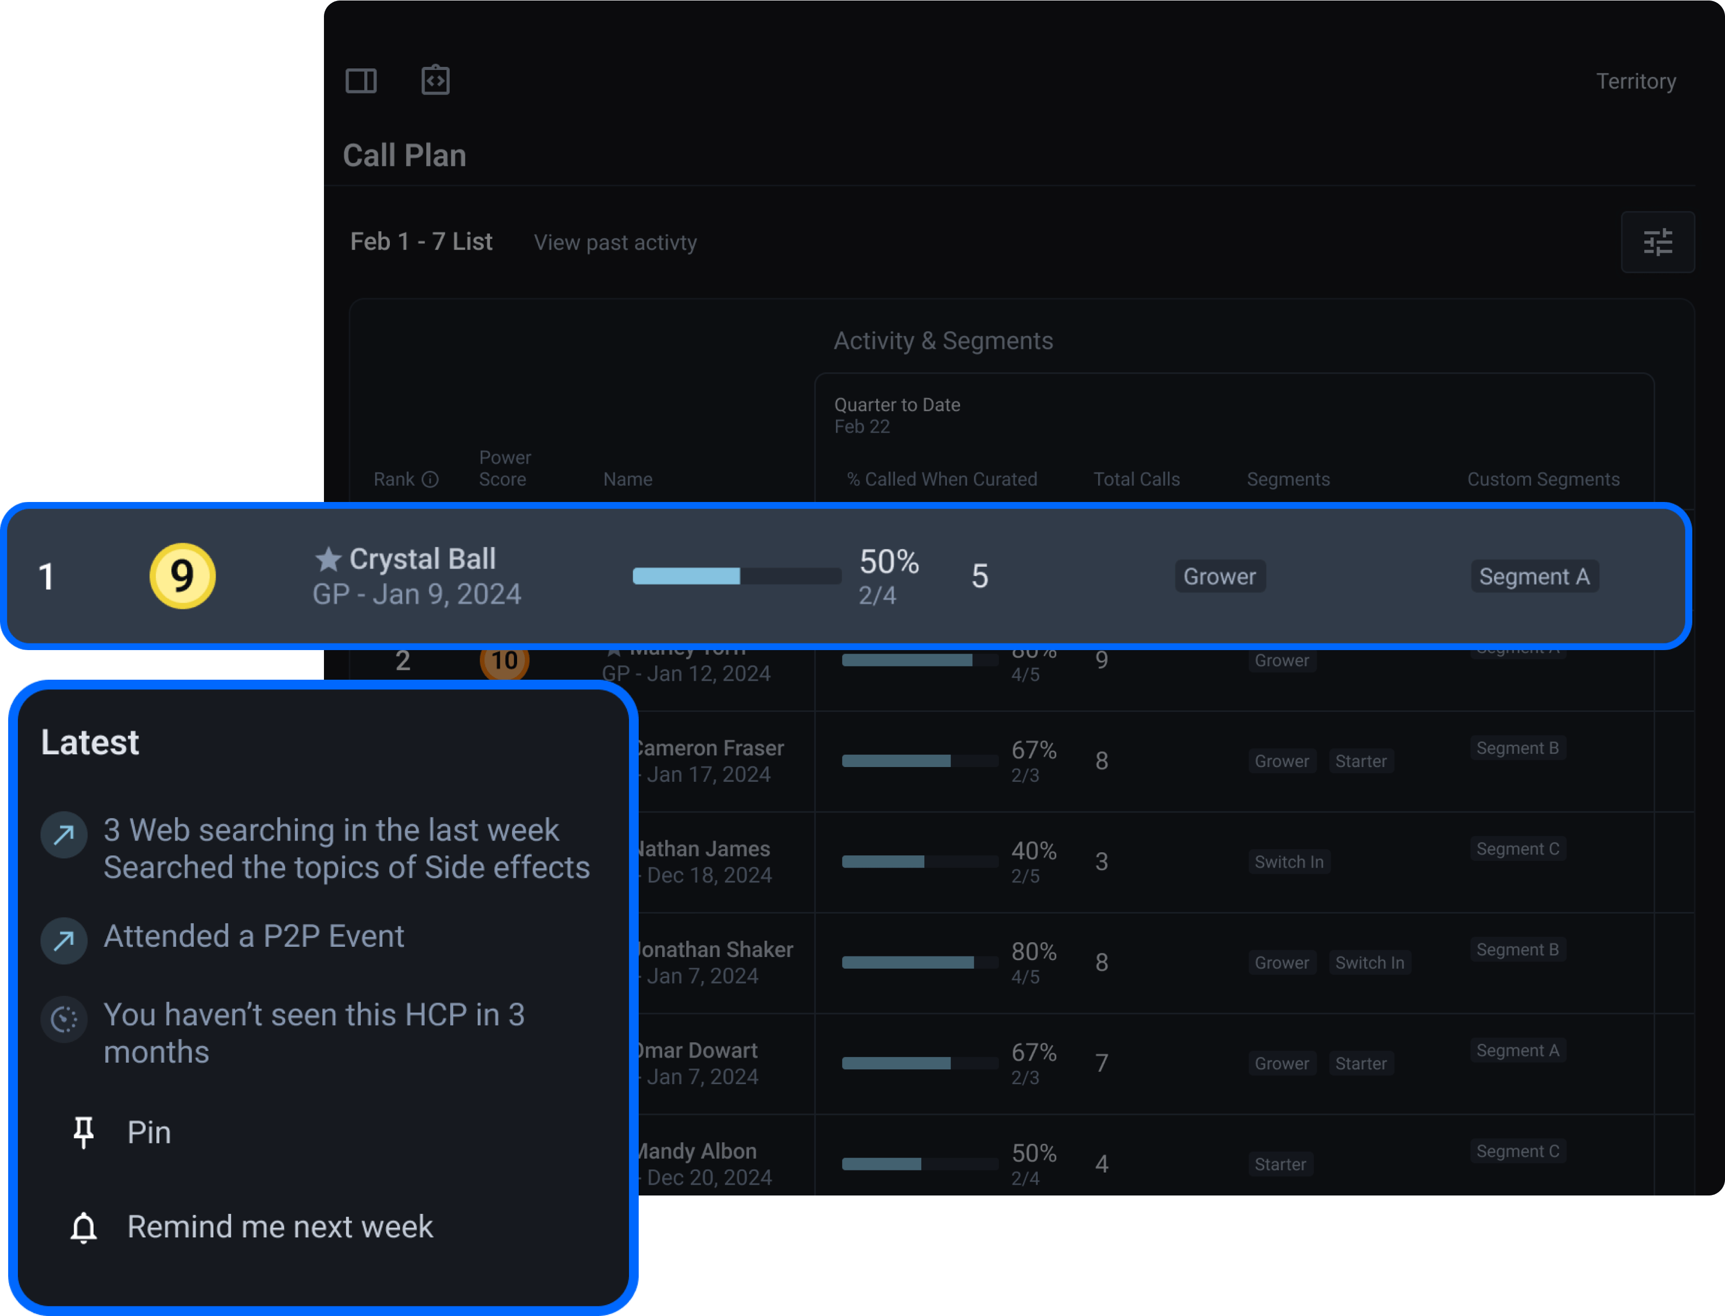Open the filter settings sliders button
This screenshot has height=1316, width=1725.
tap(1658, 242)
